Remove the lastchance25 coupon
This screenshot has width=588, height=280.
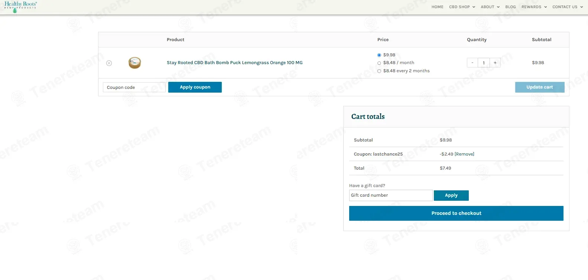coord(464,154)
